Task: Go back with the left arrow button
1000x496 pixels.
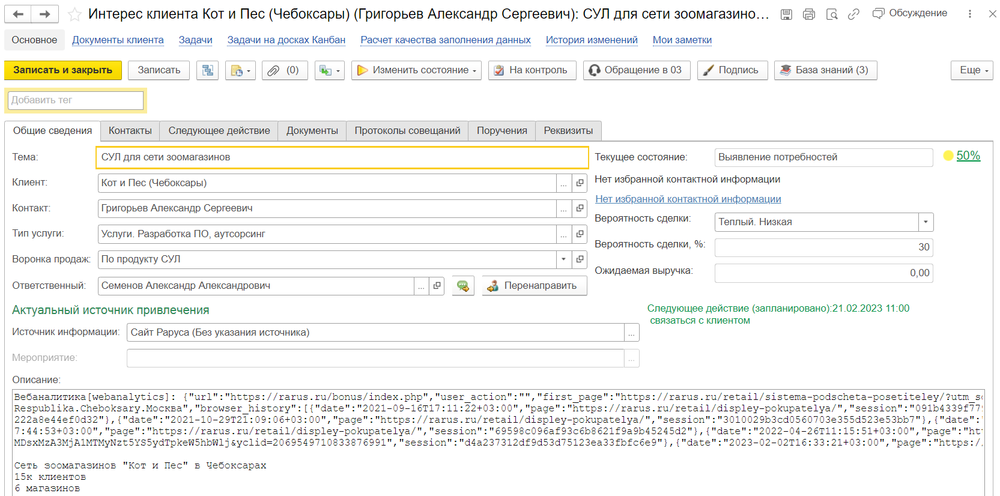Action: click(18, 14)
